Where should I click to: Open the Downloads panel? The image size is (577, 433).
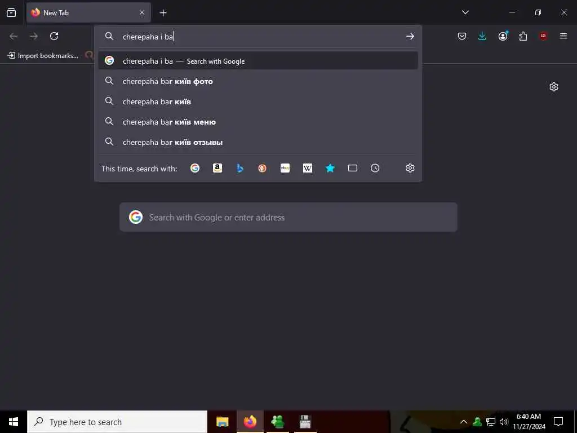[x=482, y=36]
